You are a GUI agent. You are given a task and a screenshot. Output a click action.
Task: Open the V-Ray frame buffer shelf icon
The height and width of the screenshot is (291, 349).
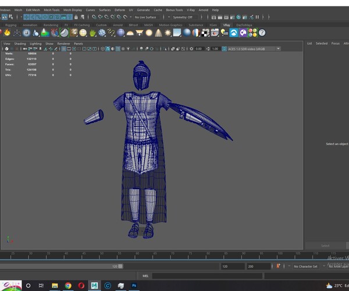(215, 33)
